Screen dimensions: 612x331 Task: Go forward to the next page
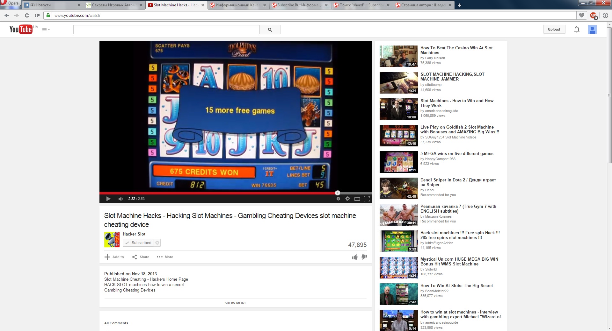17,15
